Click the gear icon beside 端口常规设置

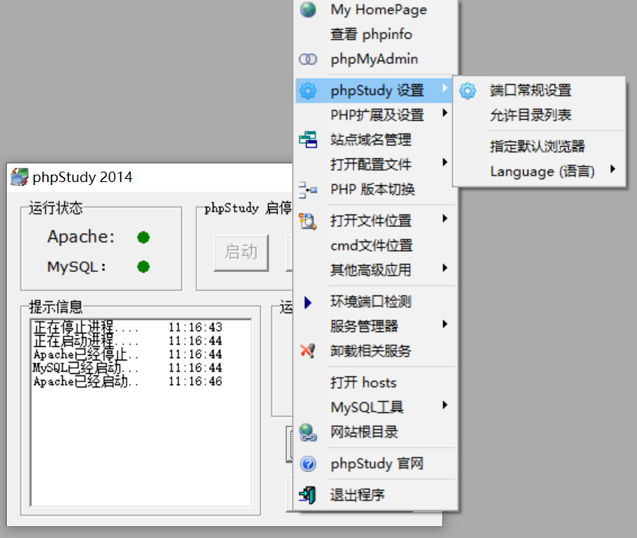tap(468, 91)
